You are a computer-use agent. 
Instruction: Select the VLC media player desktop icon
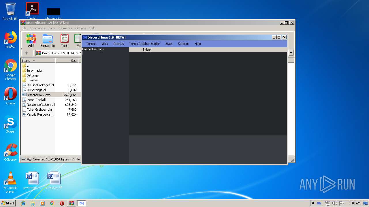pos(10,182)
